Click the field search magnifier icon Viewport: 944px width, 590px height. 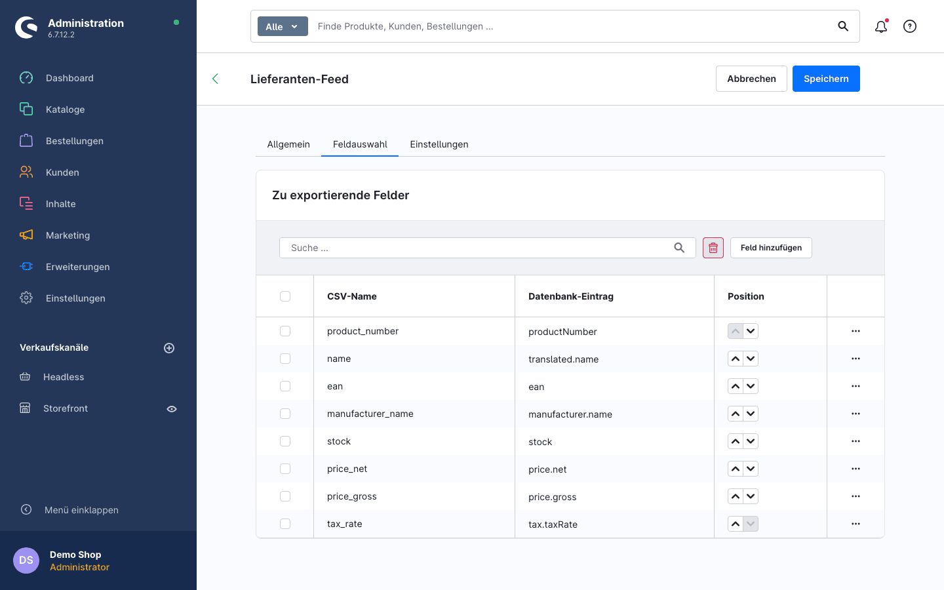point(679,248)
